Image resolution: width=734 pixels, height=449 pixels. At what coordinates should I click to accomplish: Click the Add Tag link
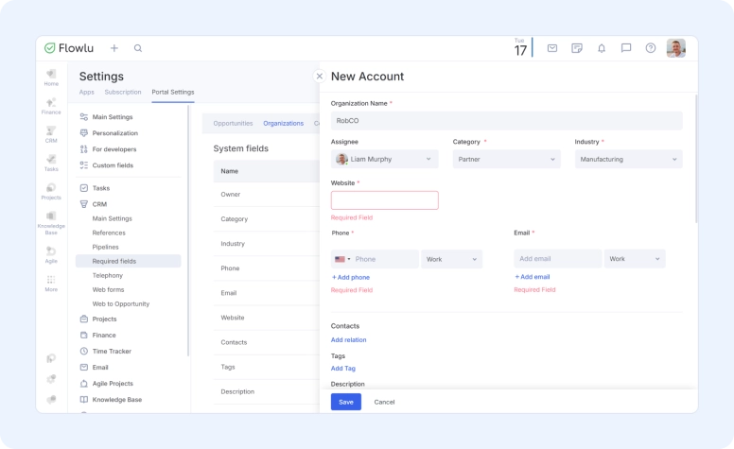click(x=343, y=369)
